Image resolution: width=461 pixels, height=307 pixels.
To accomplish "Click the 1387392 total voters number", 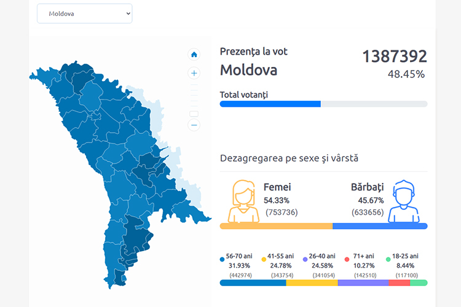I will (x=394, y=56).
